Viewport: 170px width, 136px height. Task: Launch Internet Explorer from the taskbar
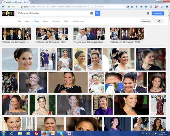tap(12, 133)
